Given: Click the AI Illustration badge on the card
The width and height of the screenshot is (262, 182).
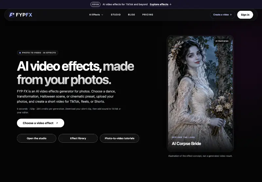Looking at the screenshot, I should point(222,41).
